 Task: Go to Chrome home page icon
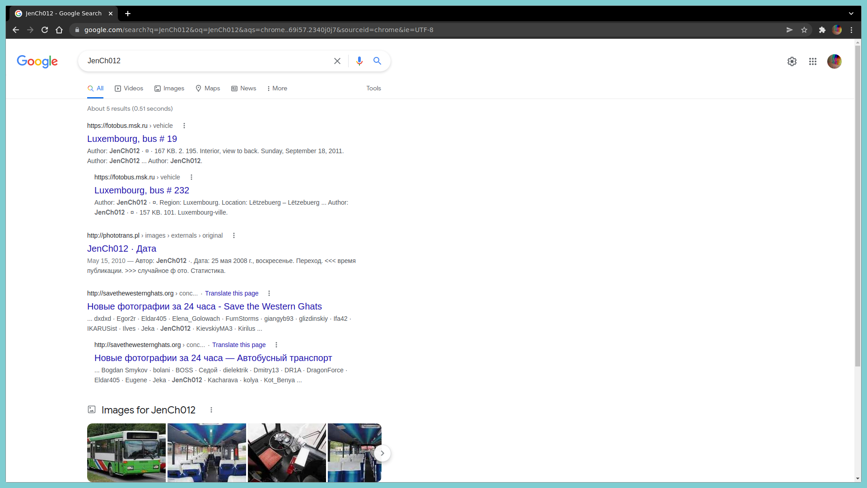[x=59, y=30]
